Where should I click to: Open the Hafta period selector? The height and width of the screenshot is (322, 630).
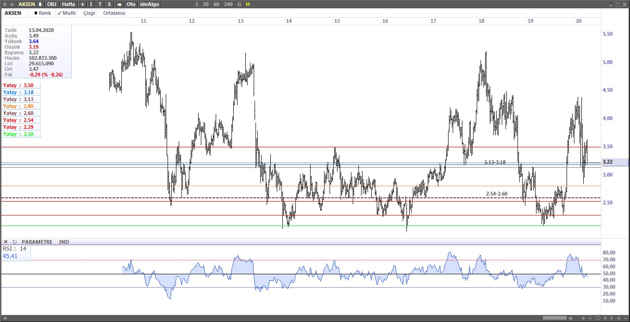pos(68,4)
